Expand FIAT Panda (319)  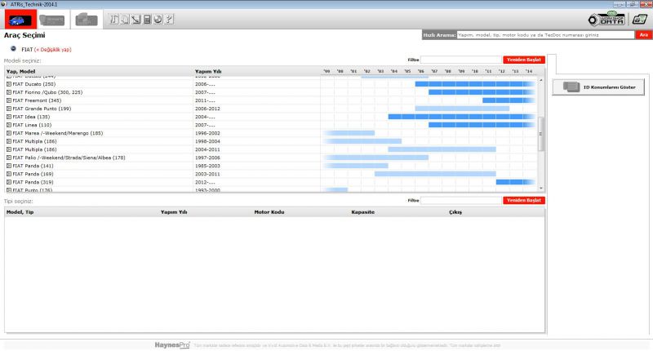coord(9,182)
